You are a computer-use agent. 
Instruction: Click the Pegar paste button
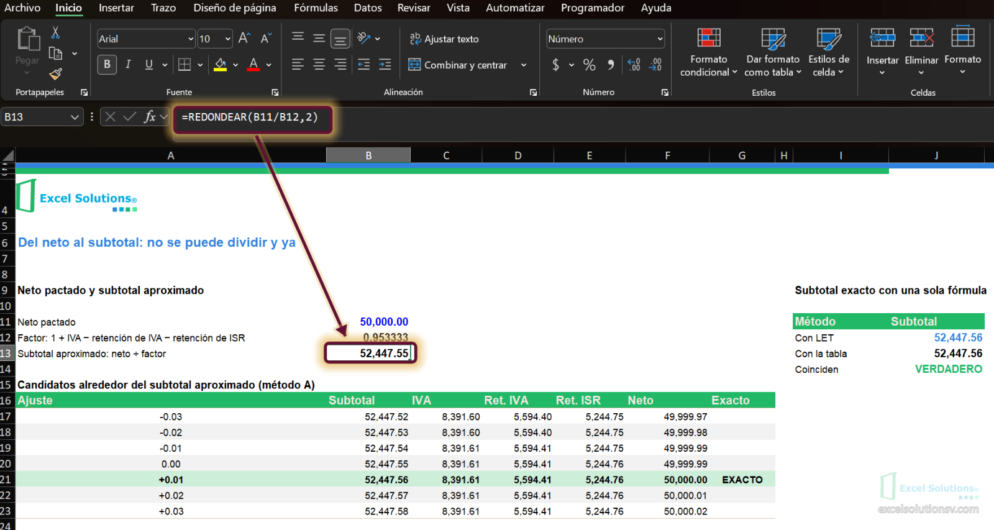tap(27, 50)
